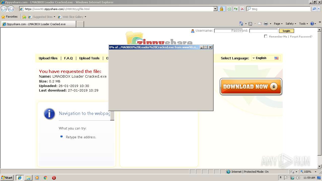Open the F.A.Q page link
Viewport: 322px width, 181px height.
point(68,58)
